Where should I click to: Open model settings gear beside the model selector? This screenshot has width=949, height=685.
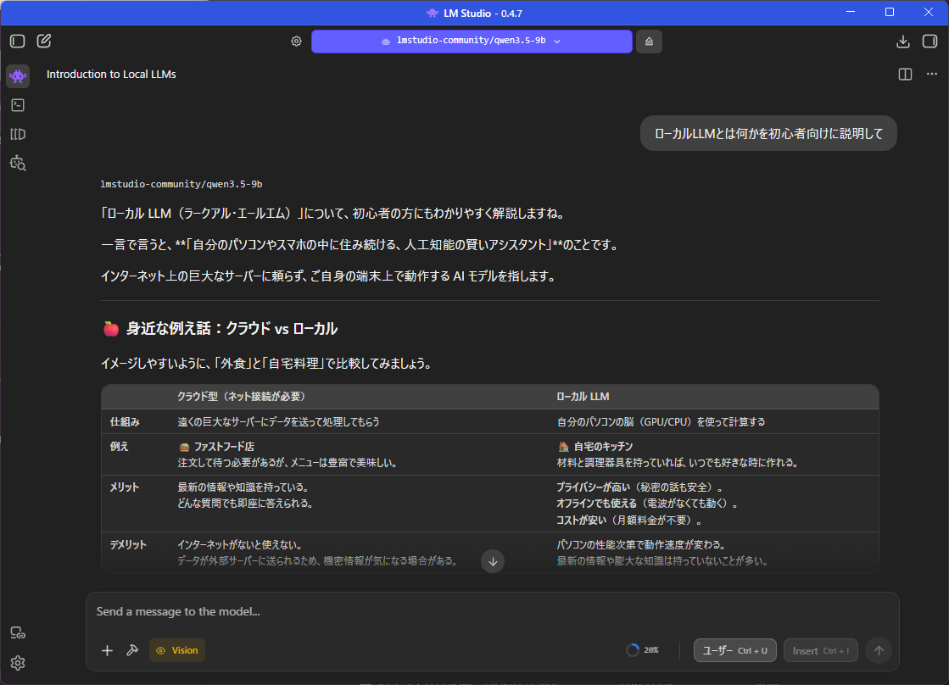(x=296, y=42)
